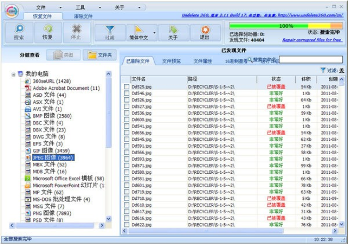Select Microsoft PowerPoint 幻灯片 type
The image size is (349, 244).
[x=68, y=186]
